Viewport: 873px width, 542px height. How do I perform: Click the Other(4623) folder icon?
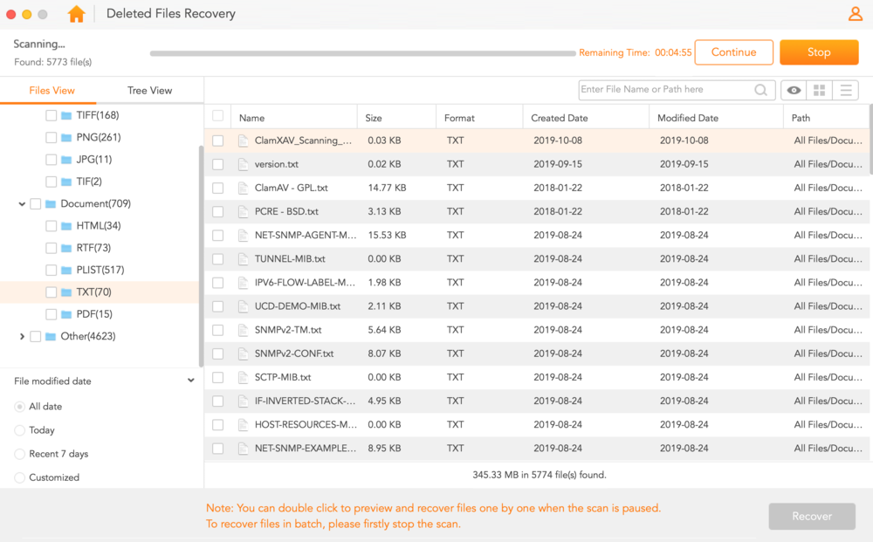point(51,336)
